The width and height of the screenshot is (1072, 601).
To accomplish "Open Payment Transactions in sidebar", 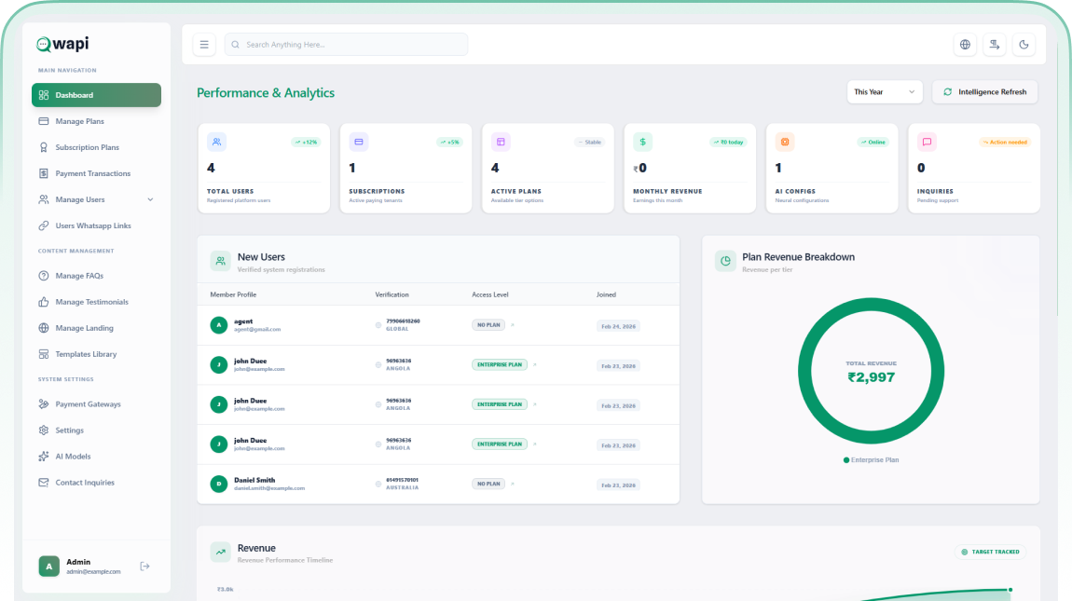I will [x=92, y=173].
